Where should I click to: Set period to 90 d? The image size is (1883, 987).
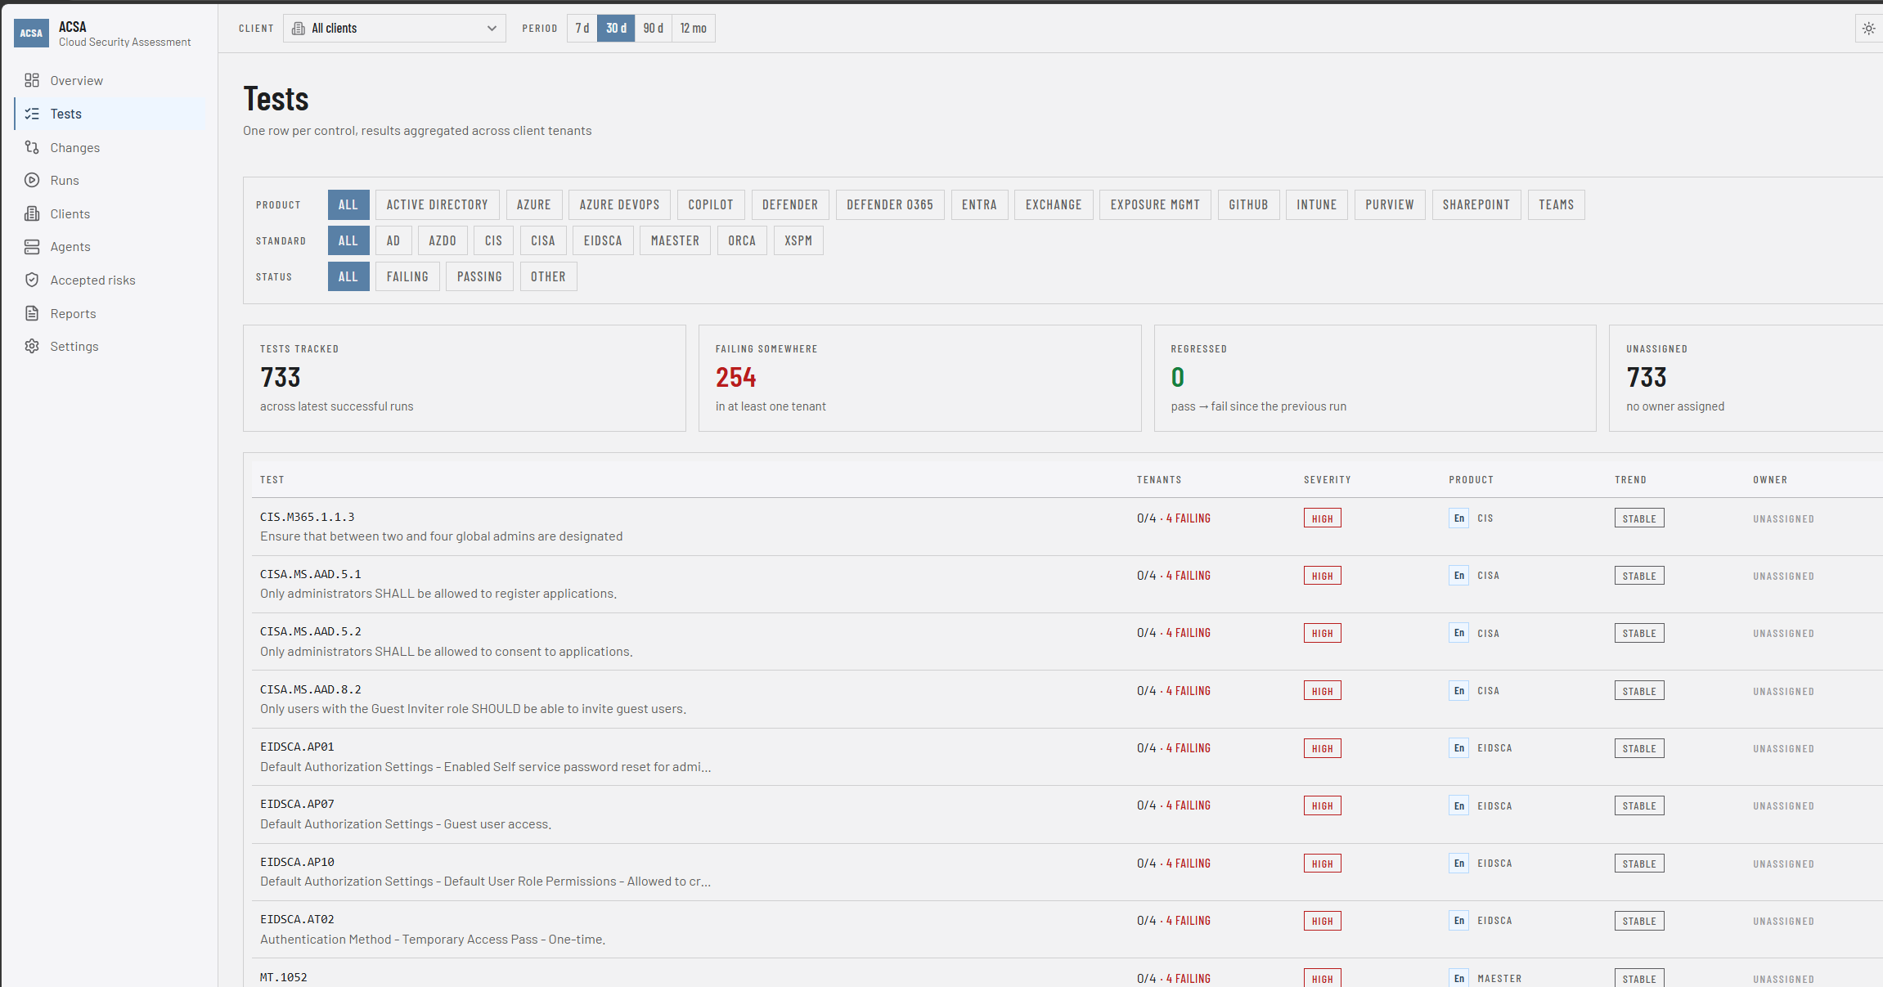(x=653, y=29)
